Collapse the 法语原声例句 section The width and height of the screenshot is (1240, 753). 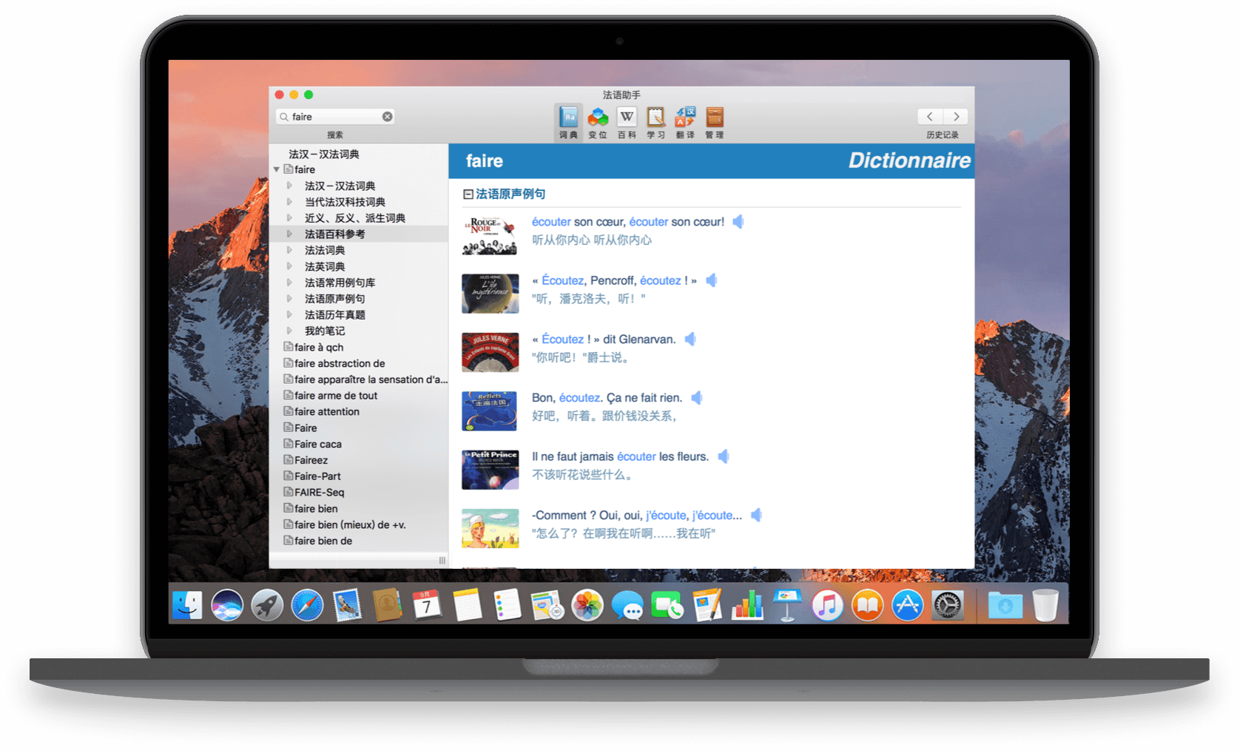pyautogui.click(x=468, y=195)
